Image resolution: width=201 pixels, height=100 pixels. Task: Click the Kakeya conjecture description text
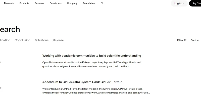(92, 62)
